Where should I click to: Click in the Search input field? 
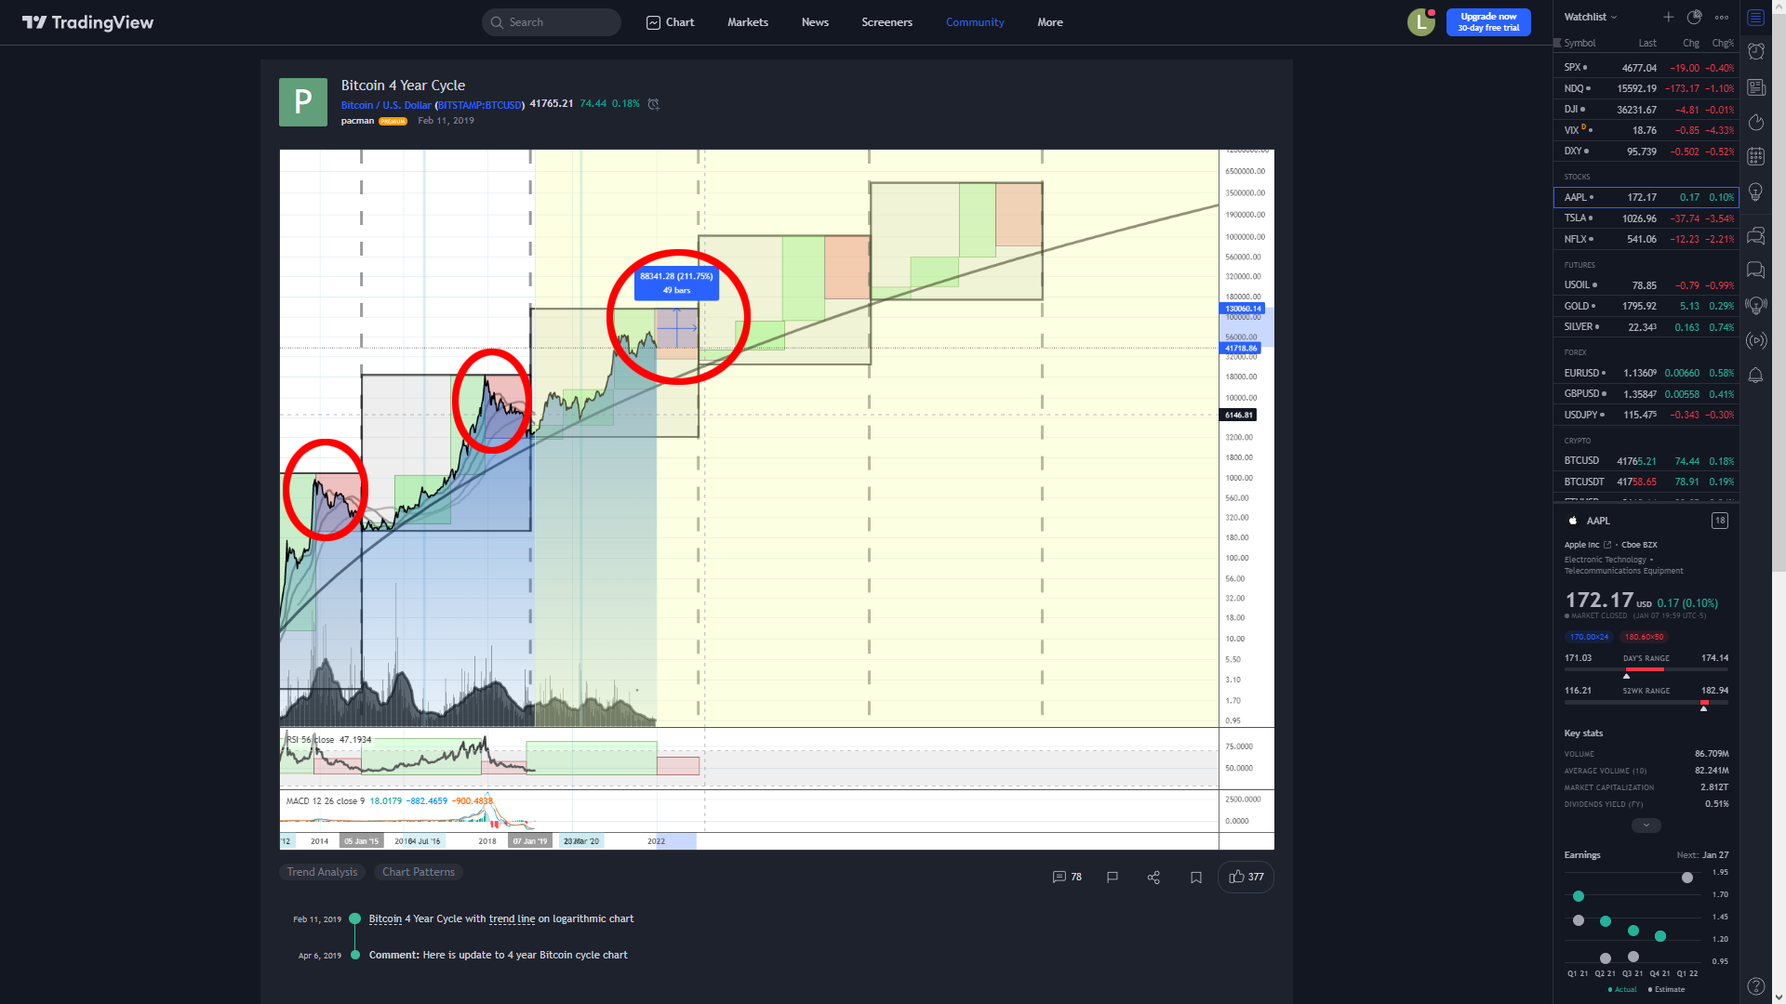[x=558, y=22]
